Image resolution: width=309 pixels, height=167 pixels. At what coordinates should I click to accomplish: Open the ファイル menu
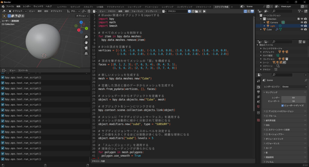point(10,7)
